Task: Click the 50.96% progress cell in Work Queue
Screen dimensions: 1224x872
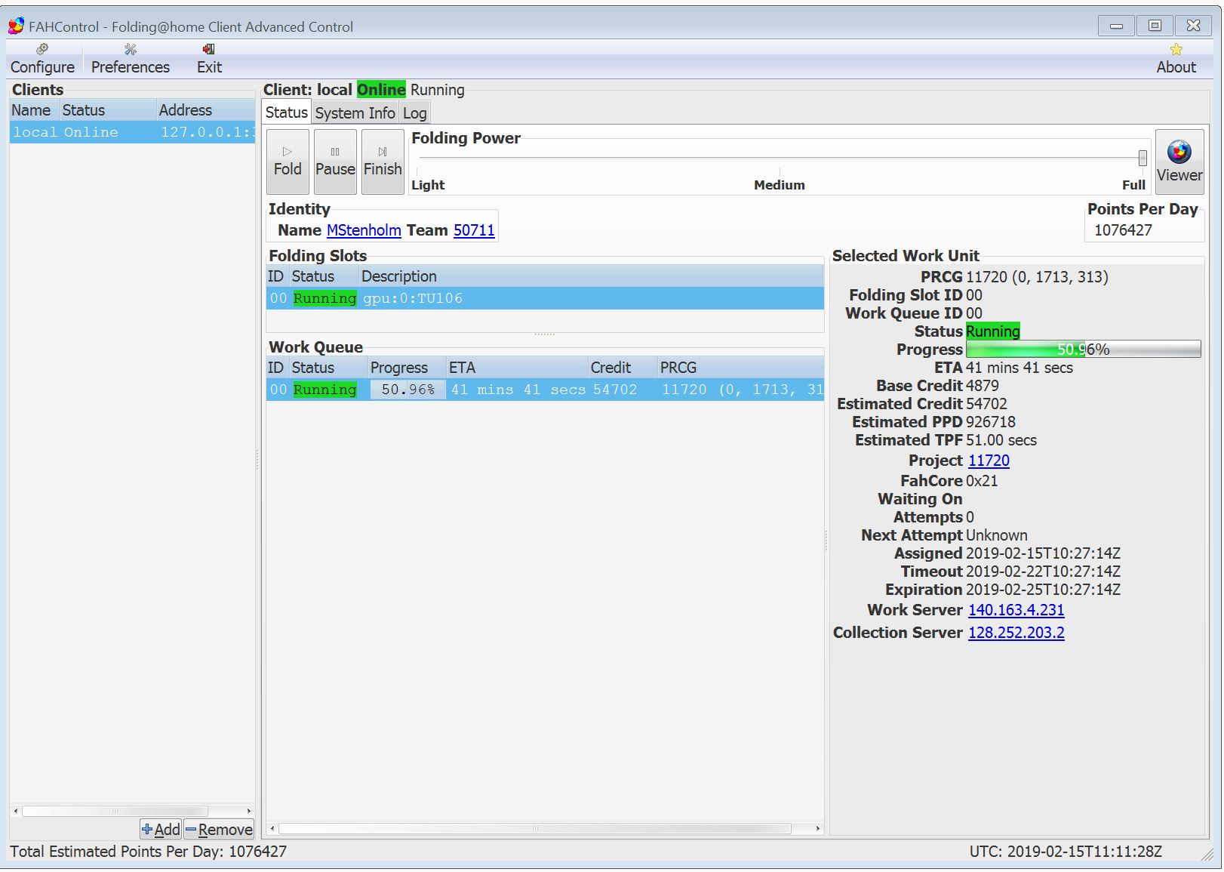Action: coord(407,390)
